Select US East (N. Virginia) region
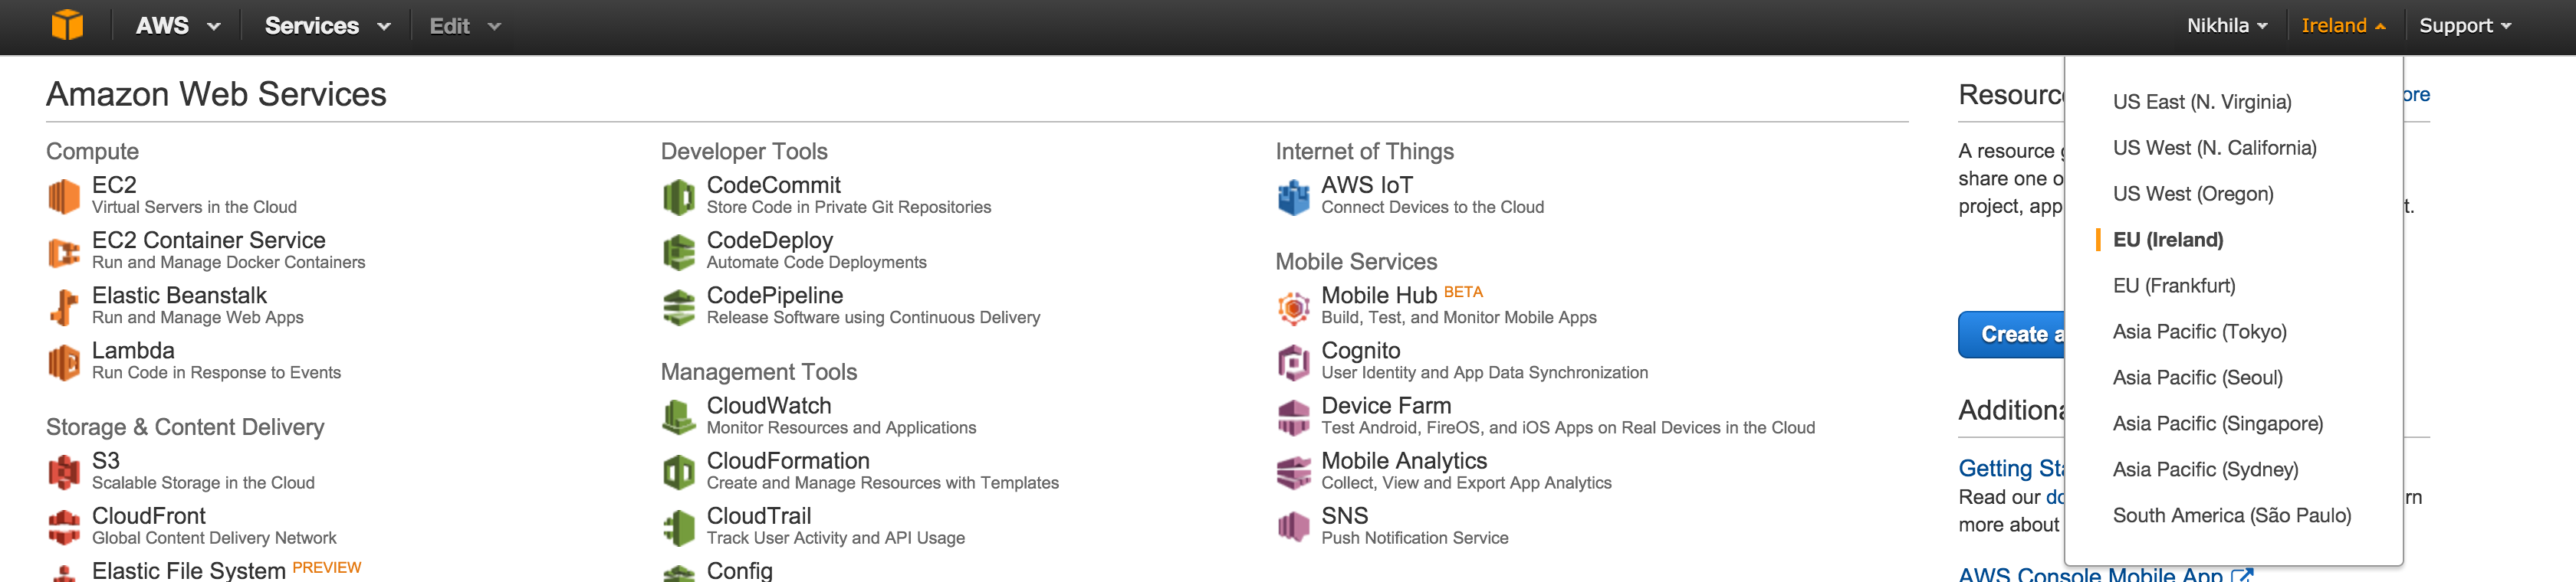The height and width of the screenshot is (582, 2576). [x=2201, y=102]
